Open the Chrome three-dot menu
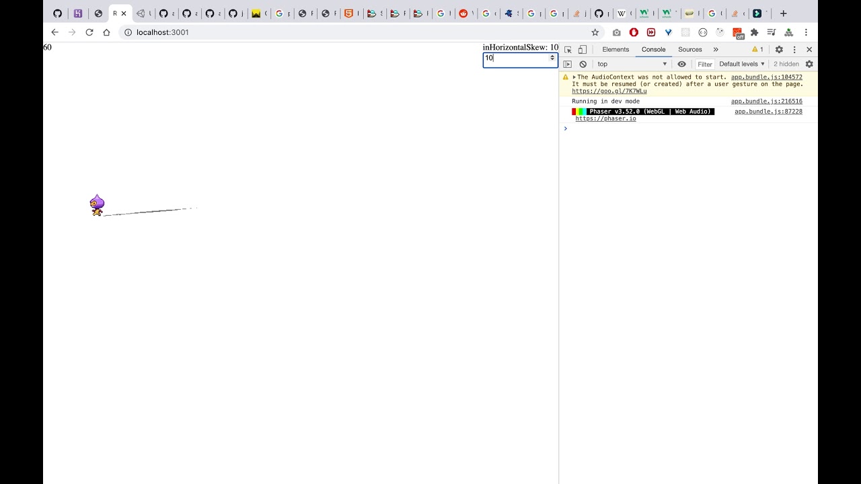Image resolution: width=861 pixels, height=484 pixels. point(806,32)
